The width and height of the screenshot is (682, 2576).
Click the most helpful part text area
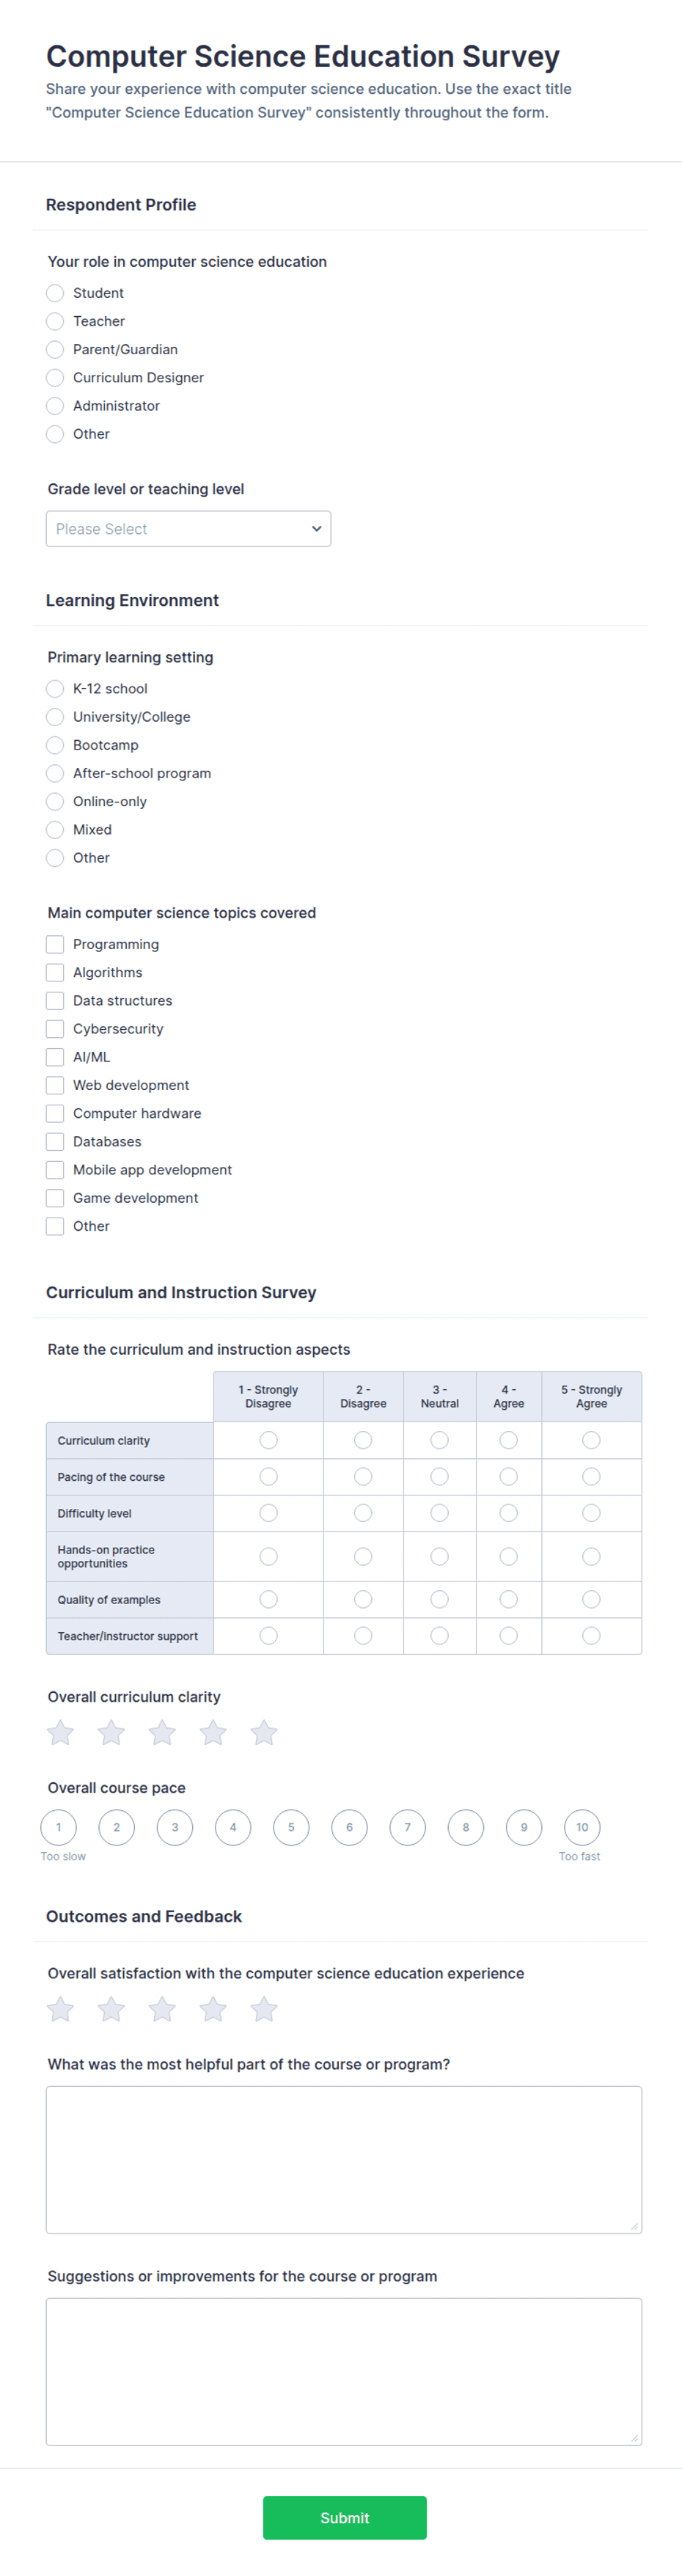[343, 2159]
